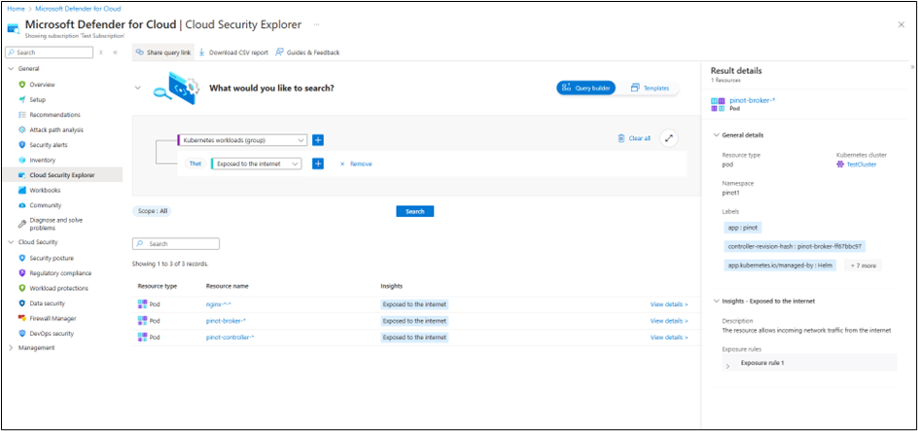Add filter next to Kubernetes workloads dropdown
918x431 pixels.
(318, 140)
